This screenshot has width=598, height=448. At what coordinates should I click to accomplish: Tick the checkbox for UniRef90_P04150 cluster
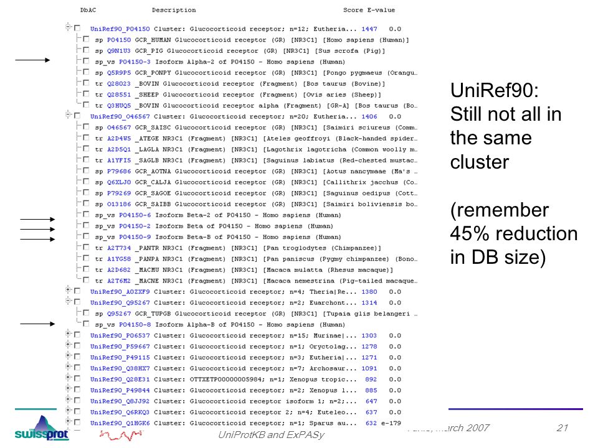77,28
